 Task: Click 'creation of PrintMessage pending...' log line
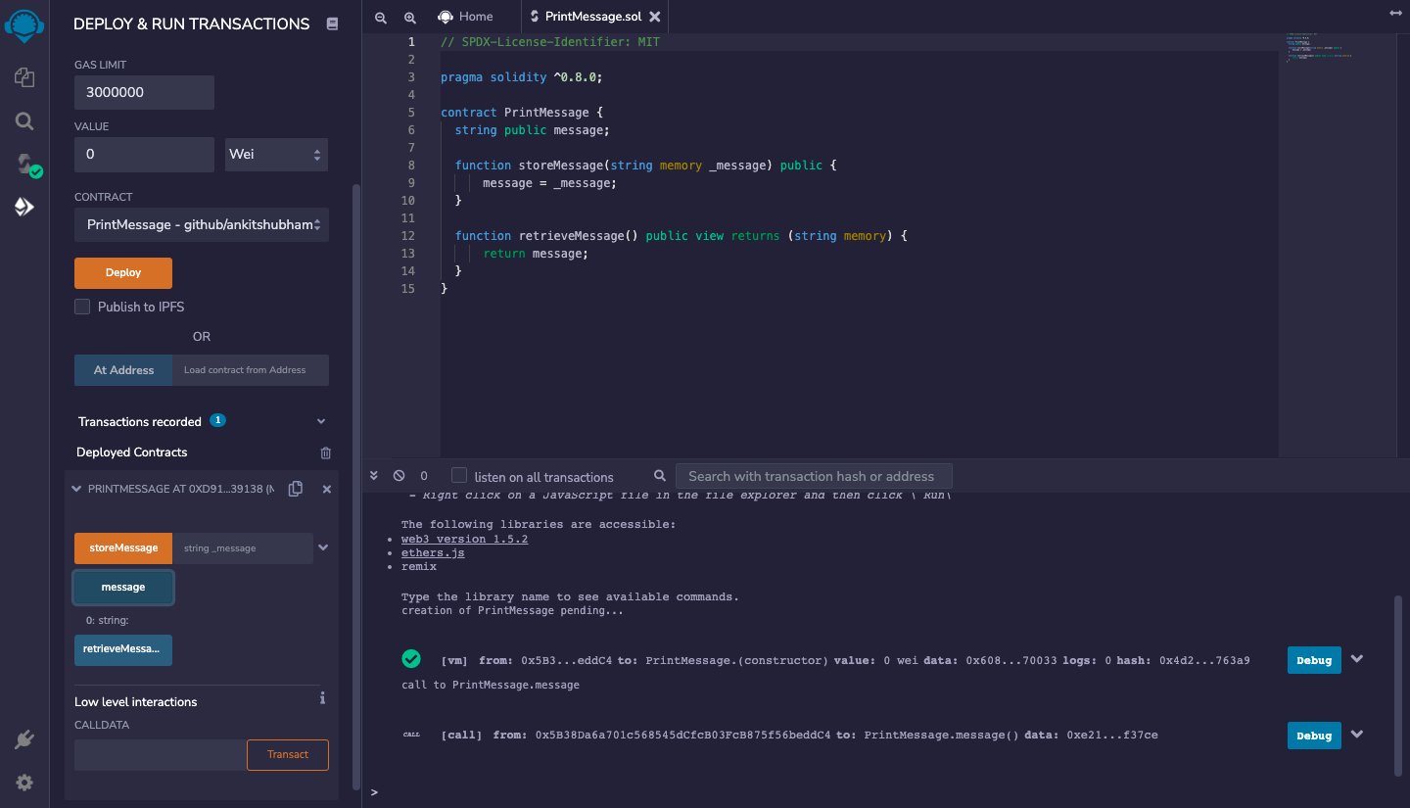pos(512,610)
